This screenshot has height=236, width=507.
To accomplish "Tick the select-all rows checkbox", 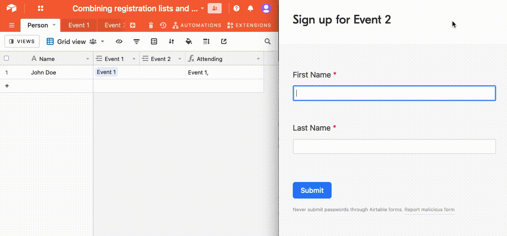I will click(x=7, y=58).
